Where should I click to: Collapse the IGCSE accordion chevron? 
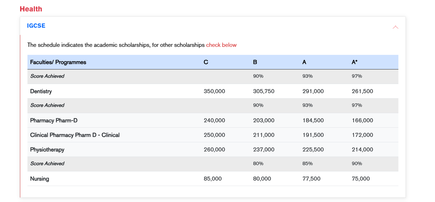point(395,27)
